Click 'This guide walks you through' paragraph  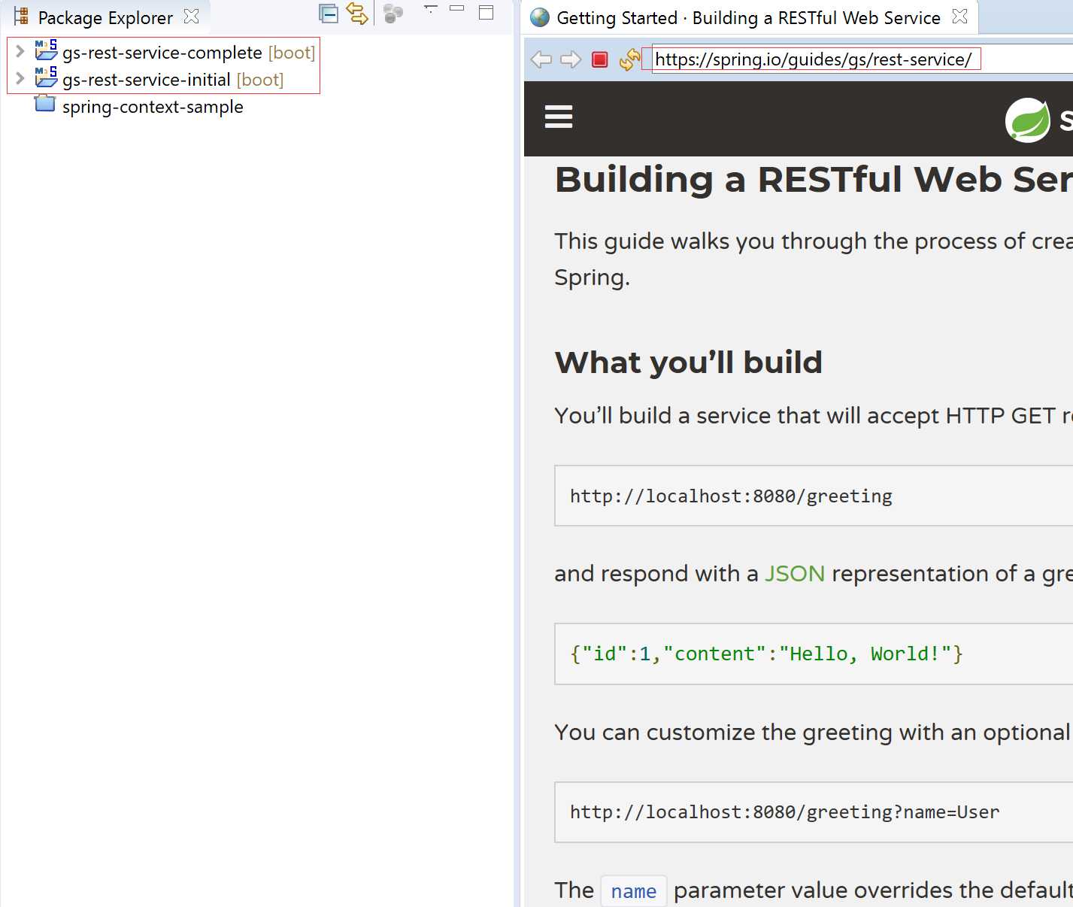click(x=814, y=259)
